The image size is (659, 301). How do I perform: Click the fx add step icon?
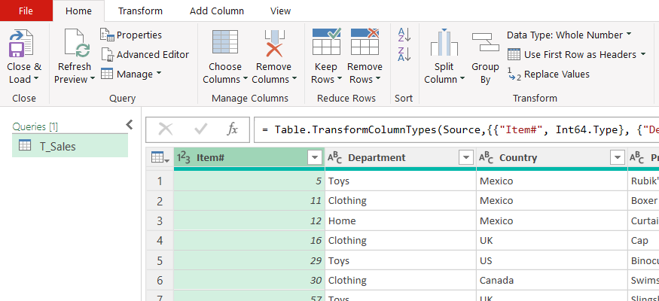pos(232,129)
